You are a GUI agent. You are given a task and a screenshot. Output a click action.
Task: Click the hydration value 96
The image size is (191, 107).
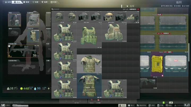click(39, 88)
